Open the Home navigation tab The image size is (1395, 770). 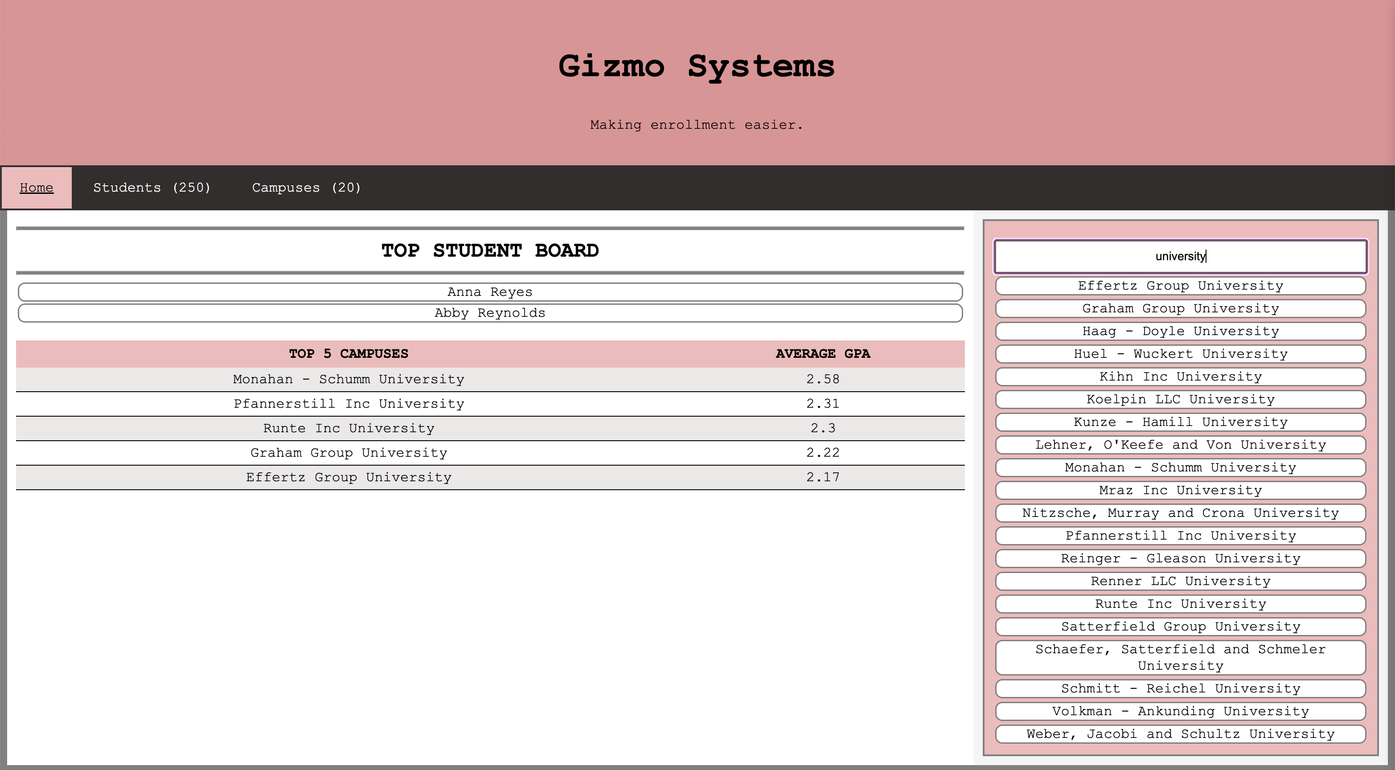36,188
